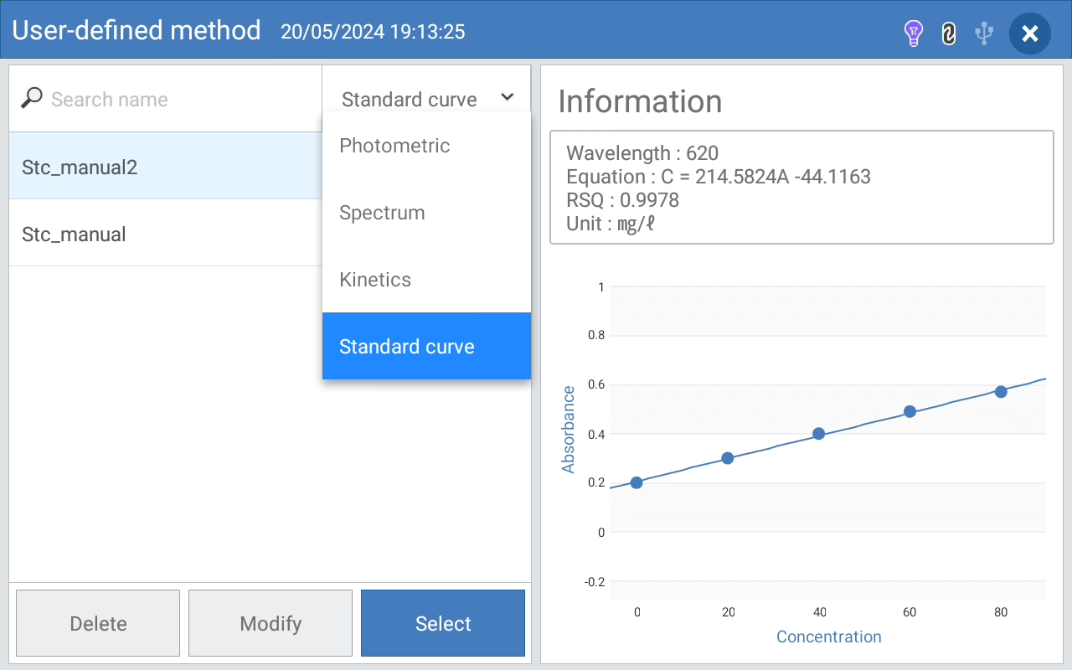This screenshot has width=1072, height=670.
Task: Modify the selected method
Action: (271, 623)
